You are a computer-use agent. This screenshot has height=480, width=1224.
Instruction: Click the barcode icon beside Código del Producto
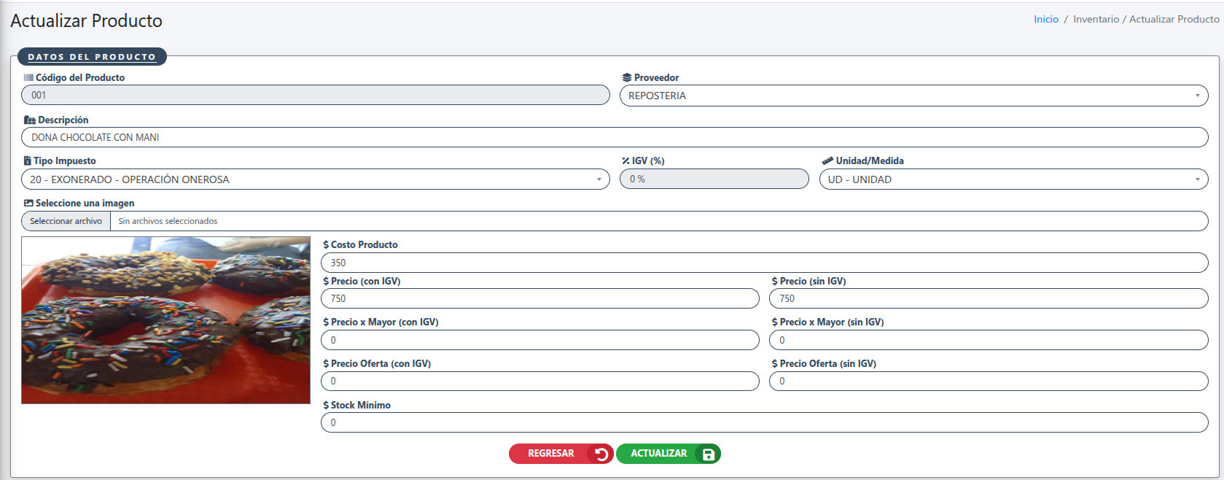click(x=28, y=77)
